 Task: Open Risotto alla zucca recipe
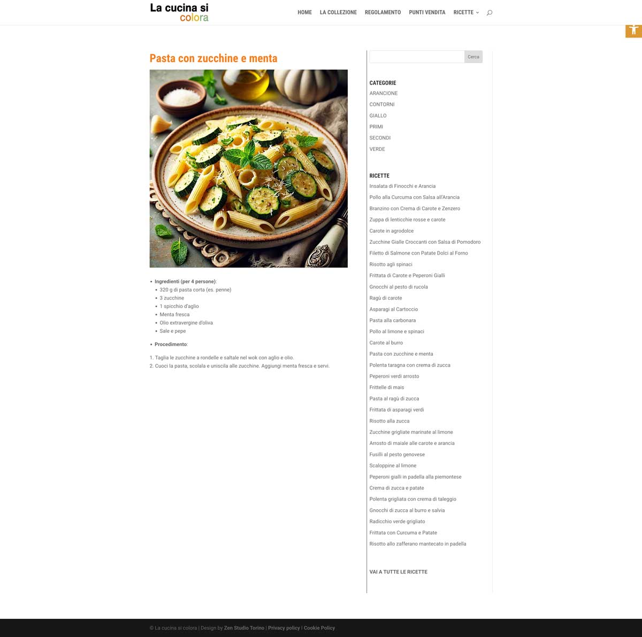pyautogui.click(x=389, y=421)
